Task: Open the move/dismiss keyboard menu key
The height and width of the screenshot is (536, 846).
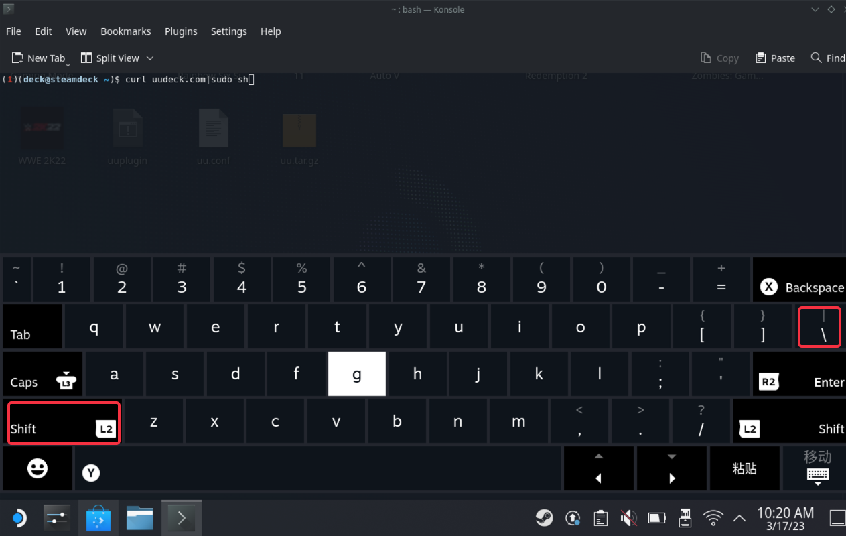Action: click(817, 467)
